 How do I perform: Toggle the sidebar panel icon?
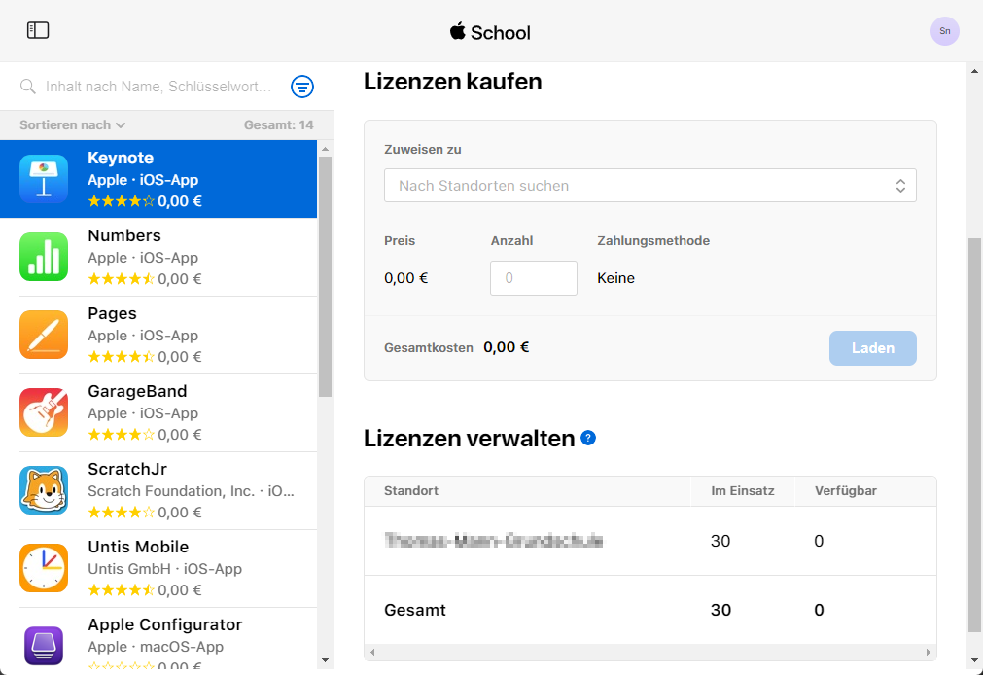pyautogui.click(x=38, y=30)
